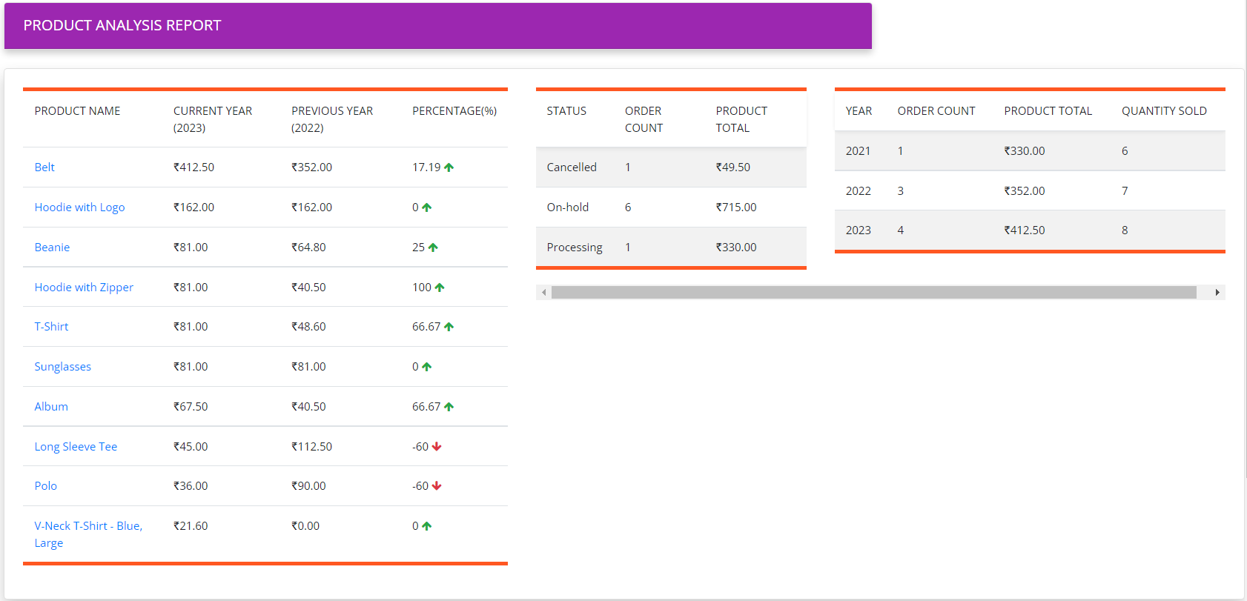Open the V-Neck T-Shirt - Blue, Large link

(x=88, y=526)
